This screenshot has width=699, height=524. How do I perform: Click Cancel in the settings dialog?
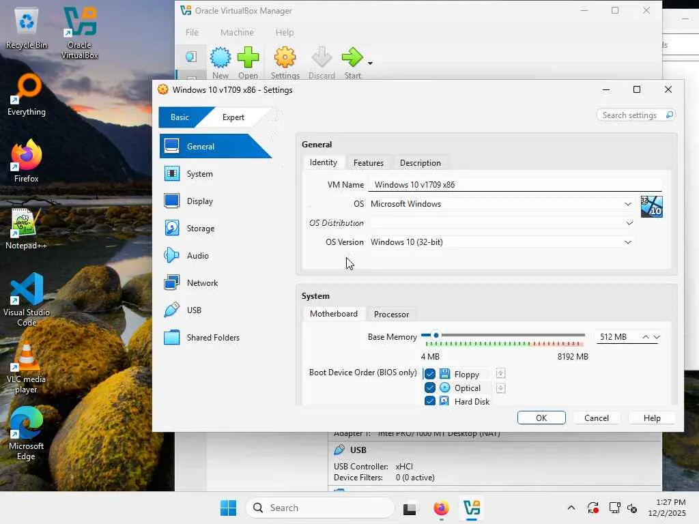tap(596, 418)
